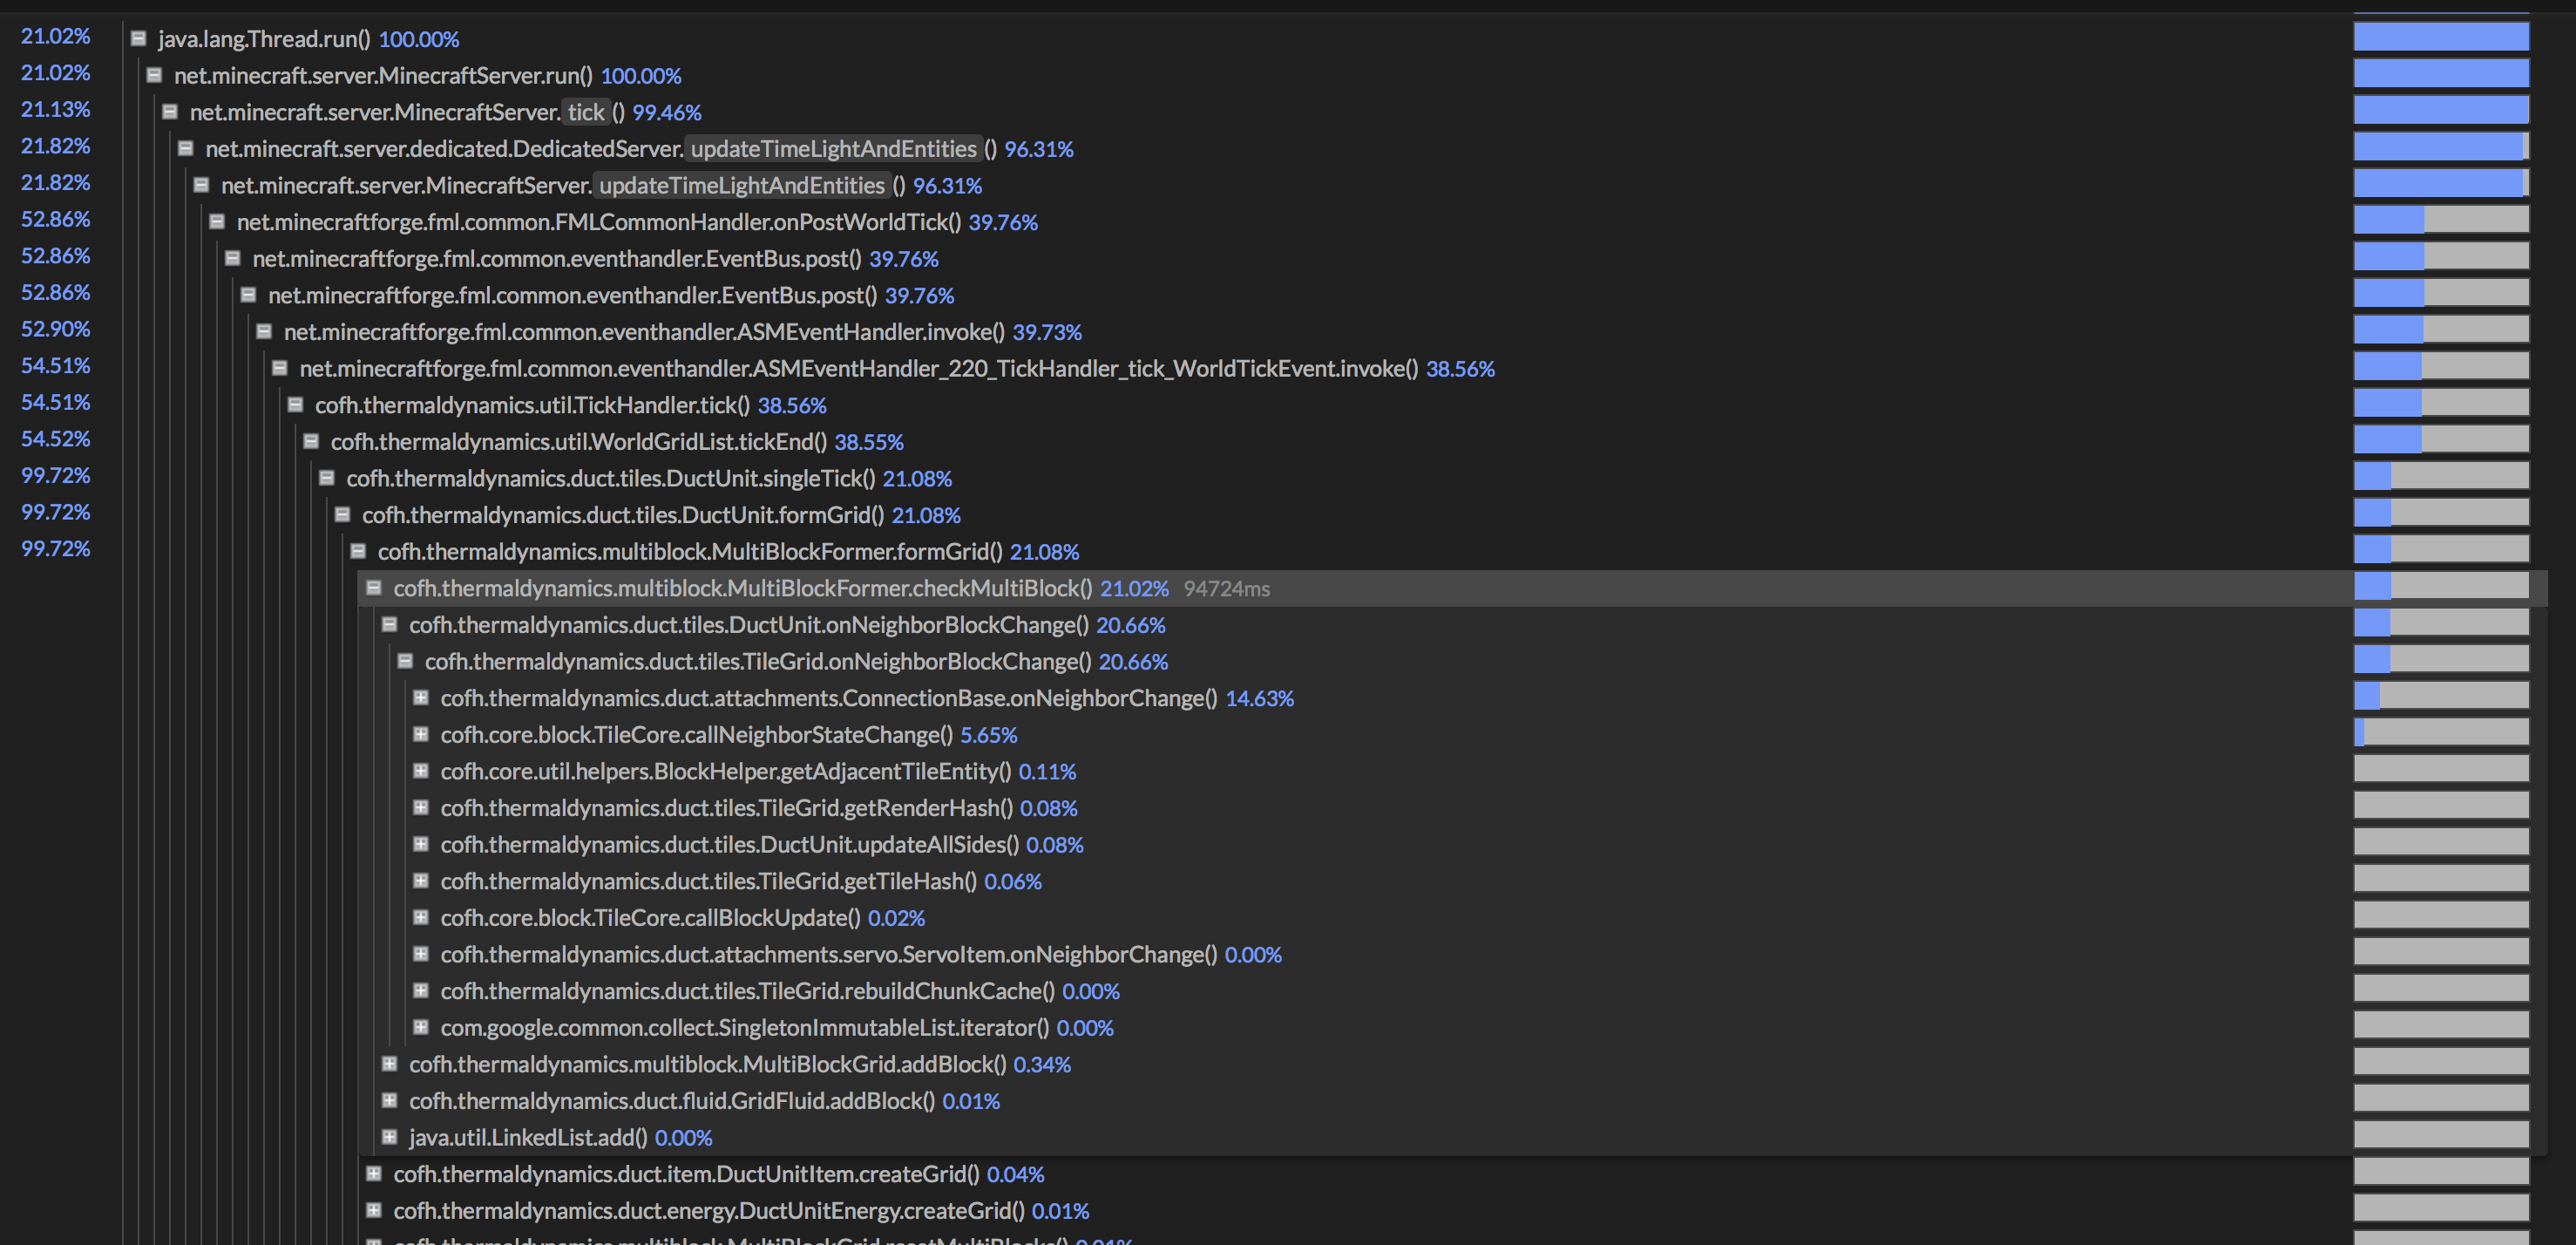Collapse the MultiBlockFormer.checkMultiBlock() node

tap(373, 588)
